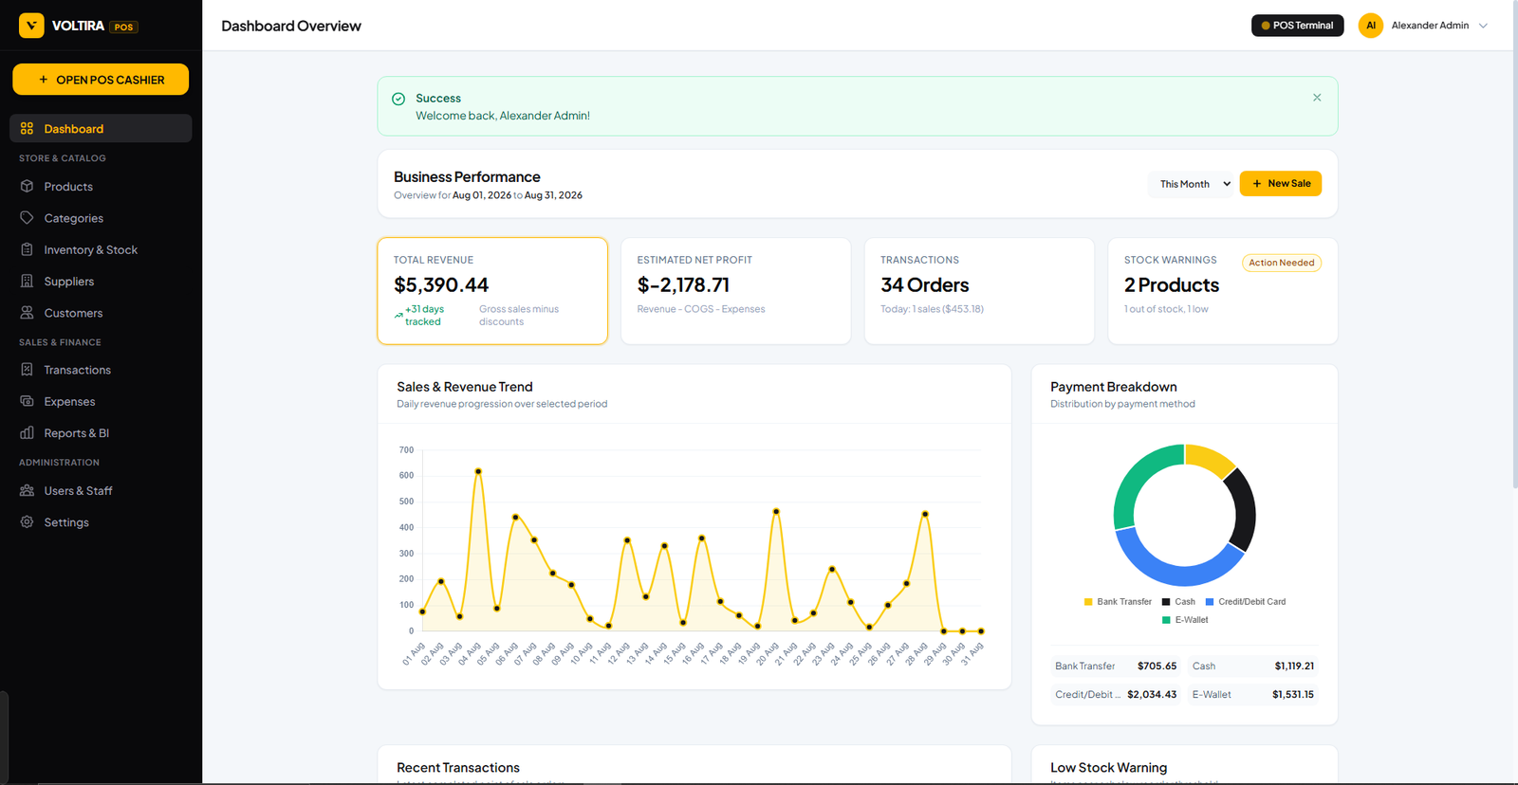The width and height of the screenshot is (1518, 785).
Task: Toggle Bank Transfer legend in payment chart
Action: 1118,602
